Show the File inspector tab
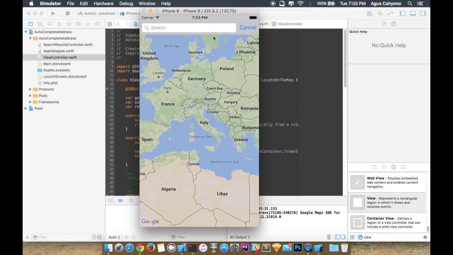453x255 pixels. (384, 24)
